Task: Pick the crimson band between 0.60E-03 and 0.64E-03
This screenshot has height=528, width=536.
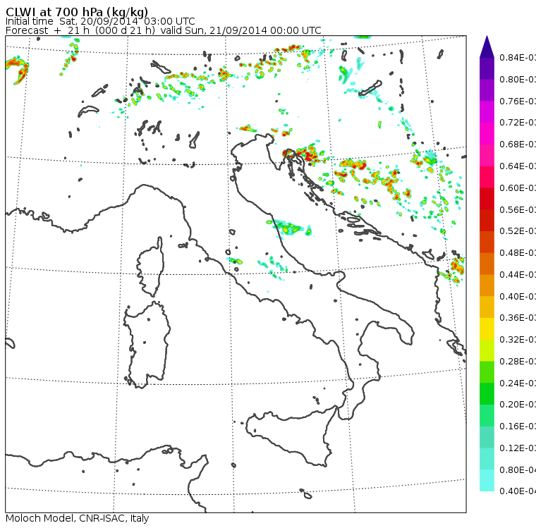Action: pyautogui.click(x=487, y=177)
